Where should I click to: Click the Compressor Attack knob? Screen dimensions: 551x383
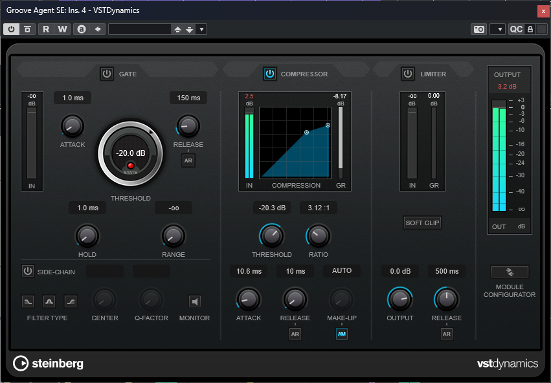coord(249,300)
